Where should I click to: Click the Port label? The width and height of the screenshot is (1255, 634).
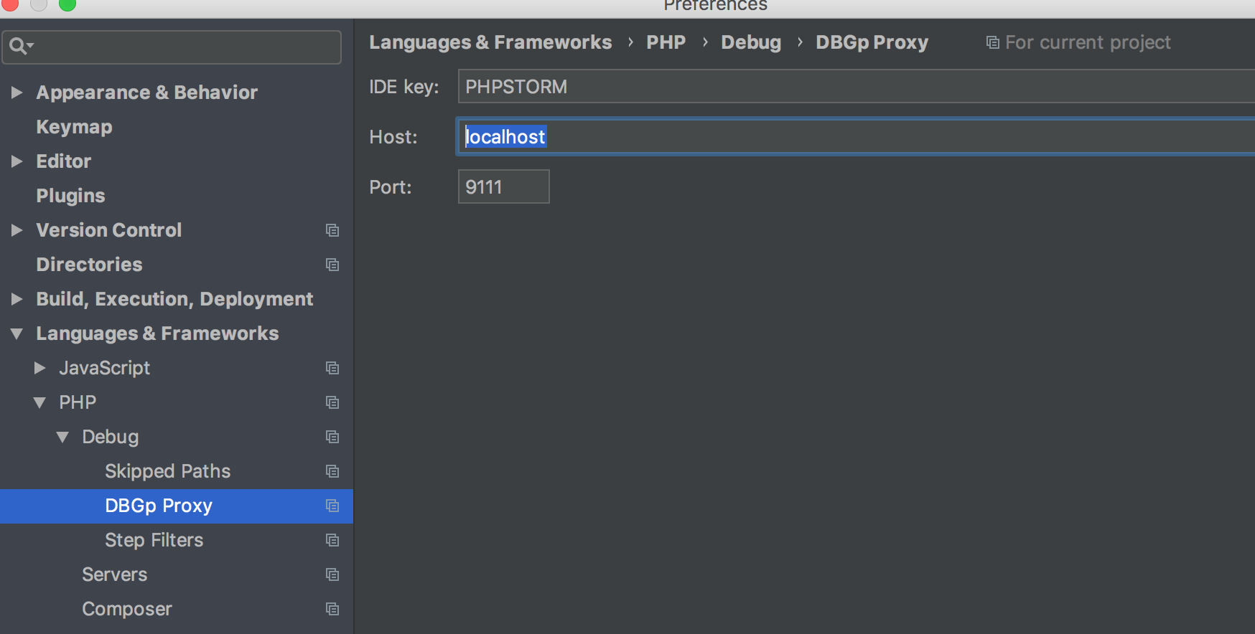(390, 187)
